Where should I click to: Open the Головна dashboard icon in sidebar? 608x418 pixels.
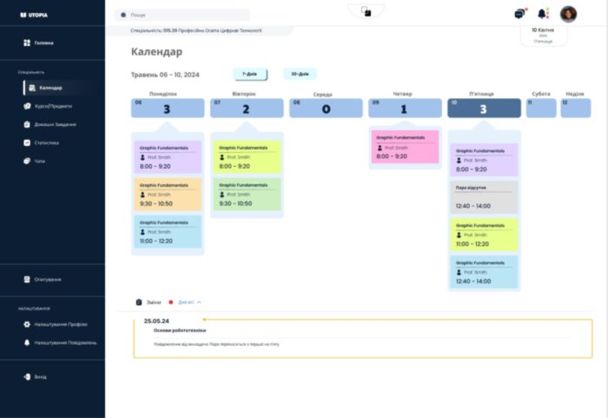27,43
